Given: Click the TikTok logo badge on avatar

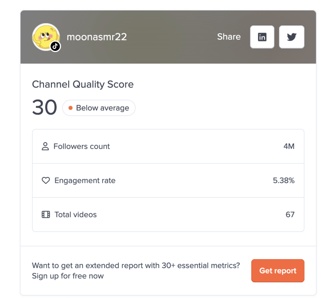Looking at the screenshot, I should coord(56,46).
